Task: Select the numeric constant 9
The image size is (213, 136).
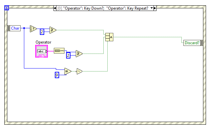Action: coord(57,75)
